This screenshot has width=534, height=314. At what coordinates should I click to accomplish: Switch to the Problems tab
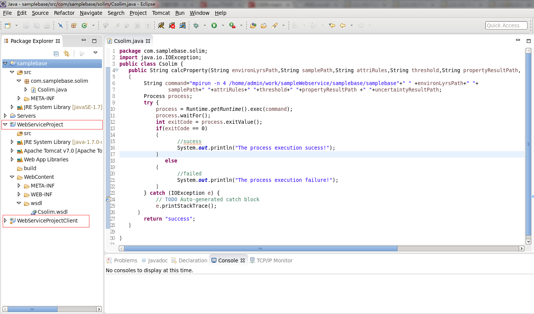[x=122, y=260]
